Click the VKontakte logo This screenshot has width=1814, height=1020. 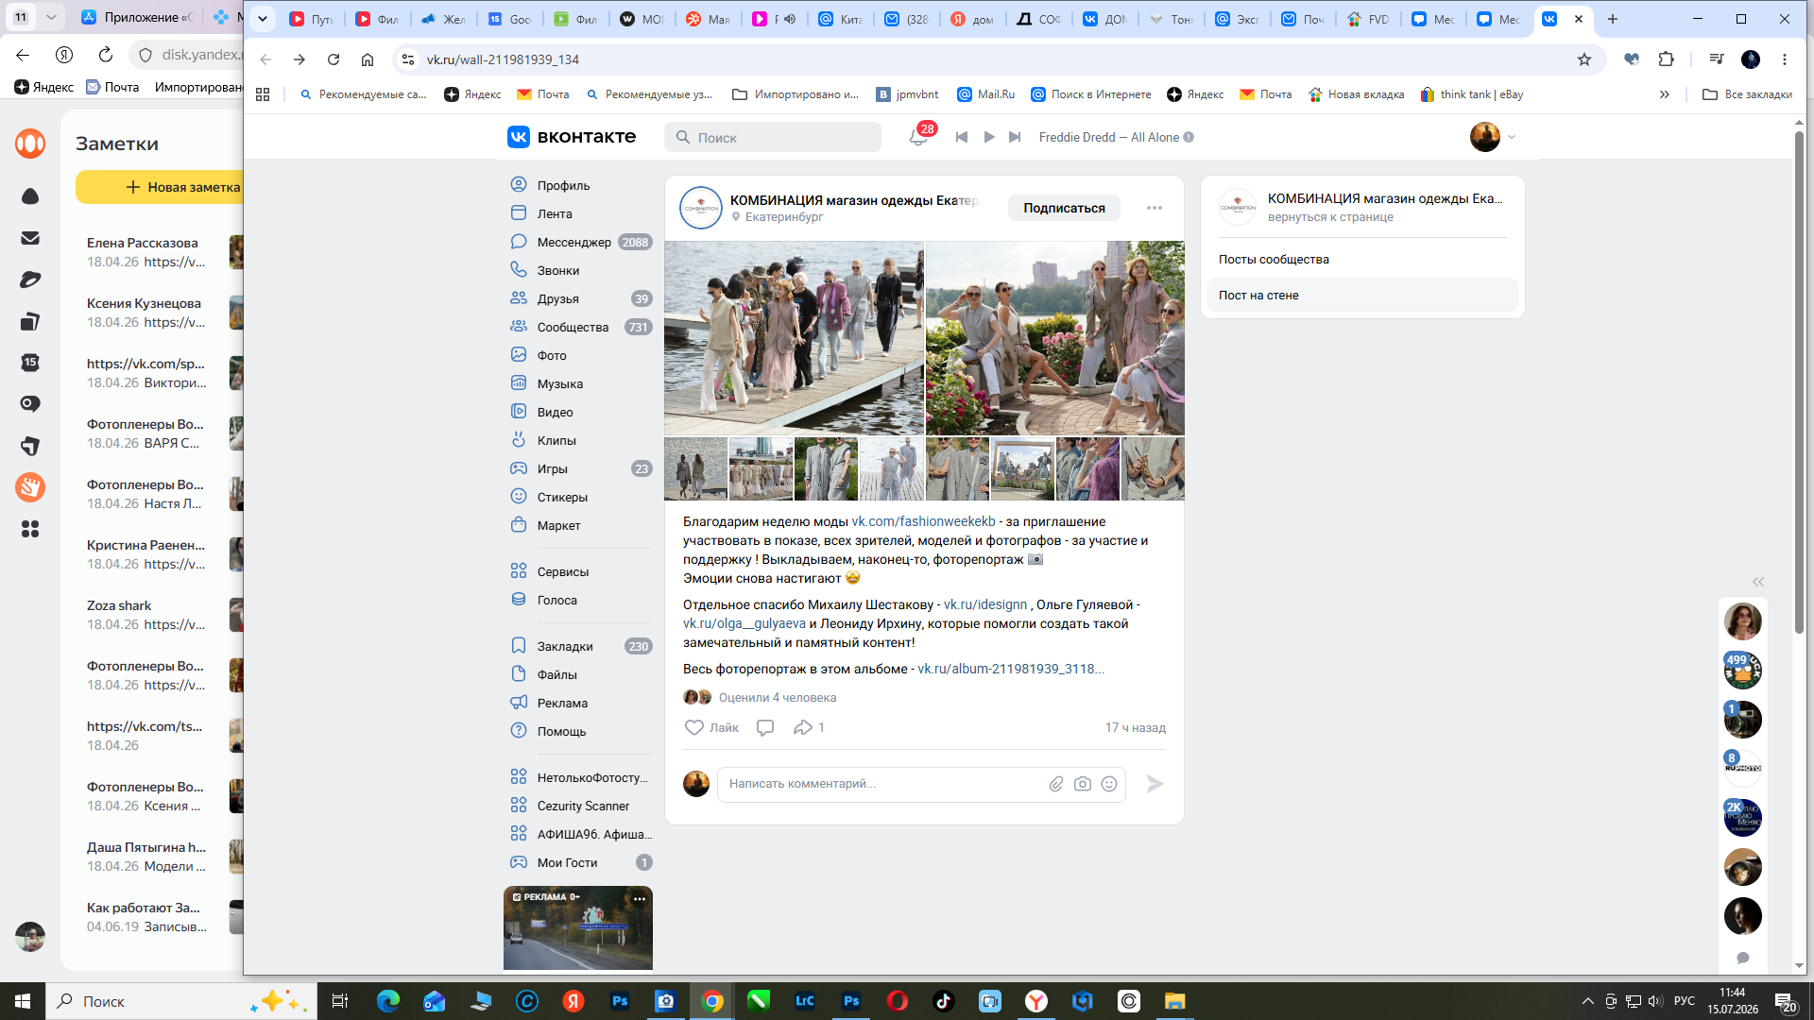[x=572, y=137]
